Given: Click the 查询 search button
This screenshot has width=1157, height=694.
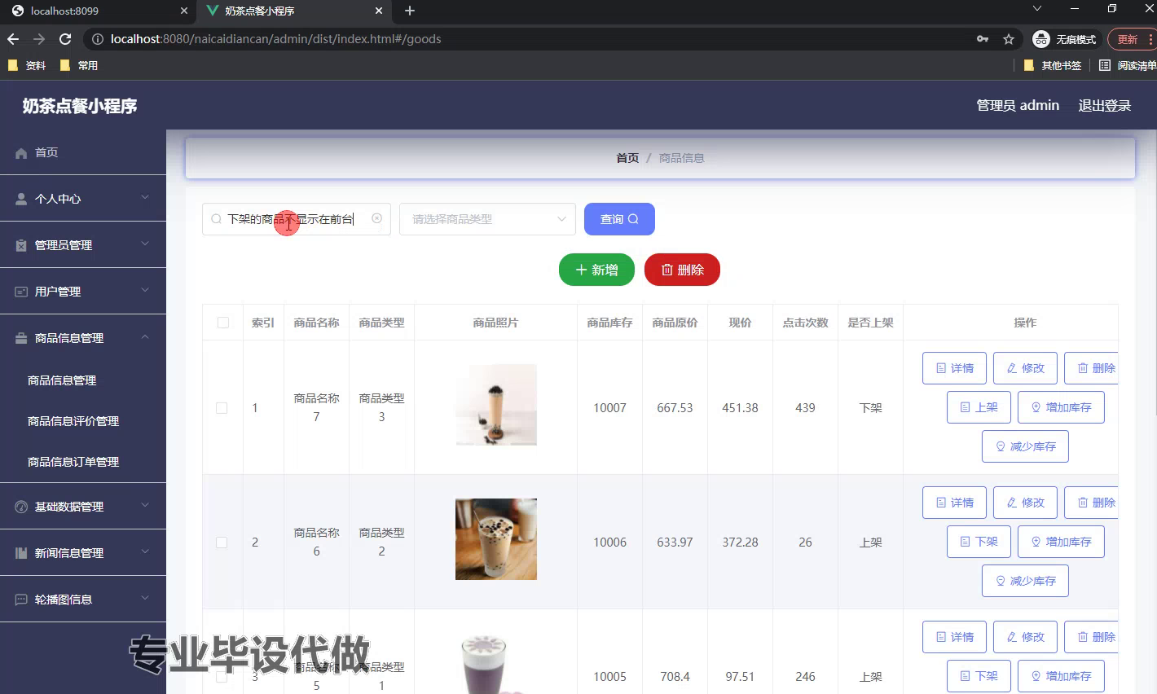Looking at the screenshot, I should click(x=619, y=219).
